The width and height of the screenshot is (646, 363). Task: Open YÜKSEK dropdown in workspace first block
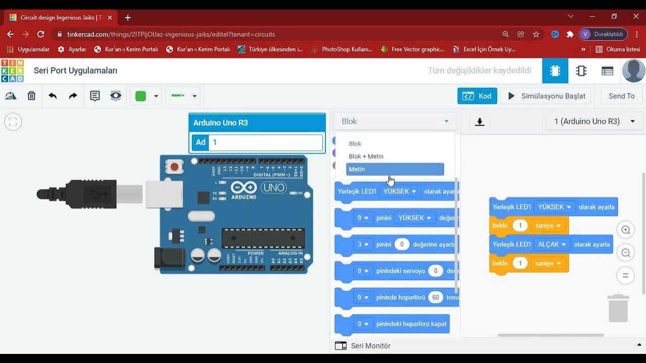(555, 207)
